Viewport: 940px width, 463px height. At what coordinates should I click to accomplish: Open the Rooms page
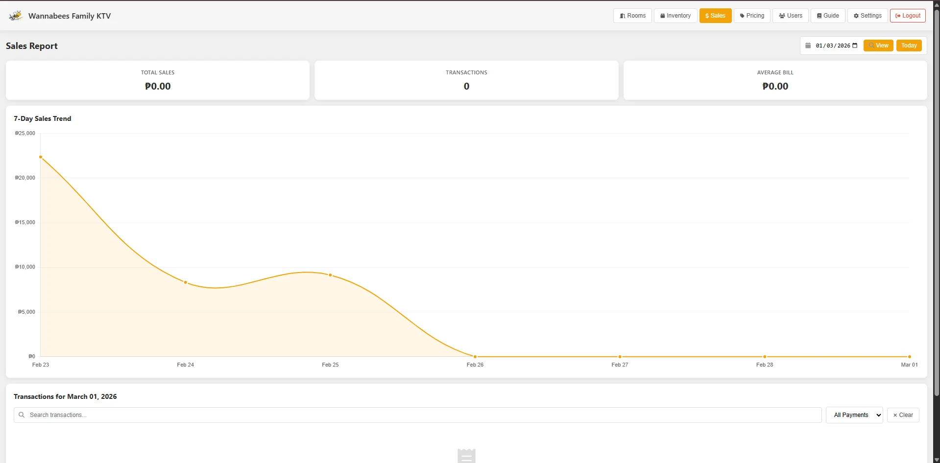[632, 16]
